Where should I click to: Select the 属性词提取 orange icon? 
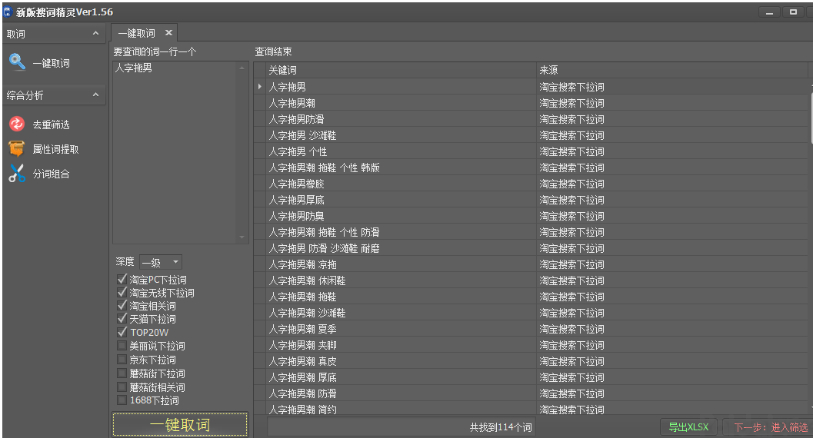[x=17, y=149]
